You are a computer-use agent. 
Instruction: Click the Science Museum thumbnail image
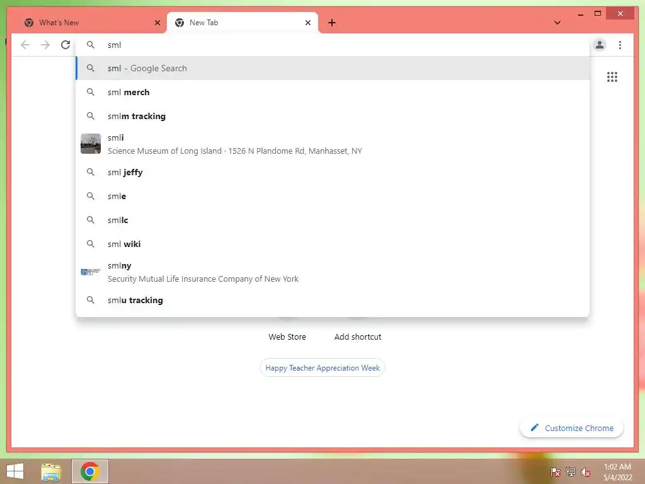click(91, 144)
